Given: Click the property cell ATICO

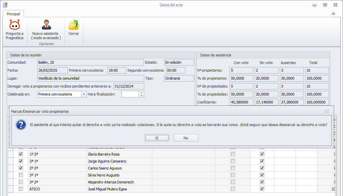Looking at the screenshot, I should (57, 189).
